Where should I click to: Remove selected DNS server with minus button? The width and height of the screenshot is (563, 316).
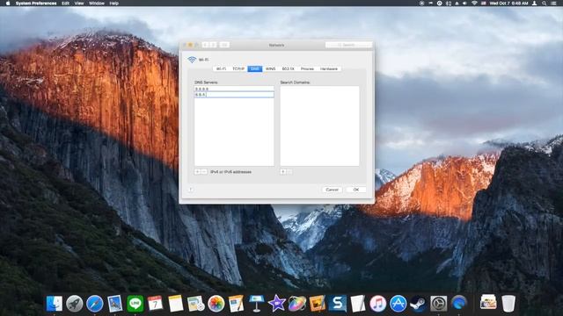click(x=204, y=172)
